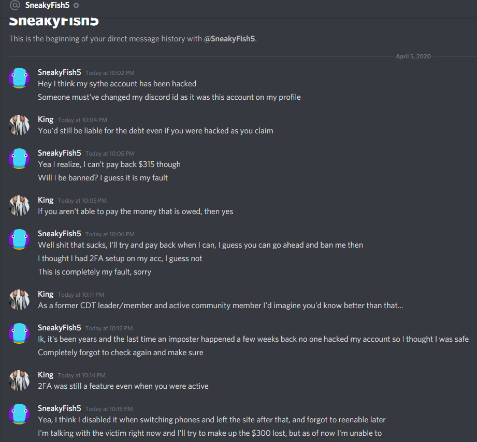
Task: Click SneakyFish5's offline status indicator in header
Action: tap(76, 6)
